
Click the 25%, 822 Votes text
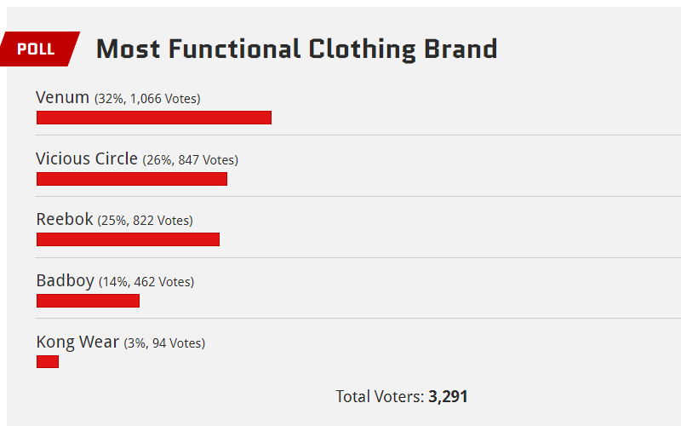145,221
